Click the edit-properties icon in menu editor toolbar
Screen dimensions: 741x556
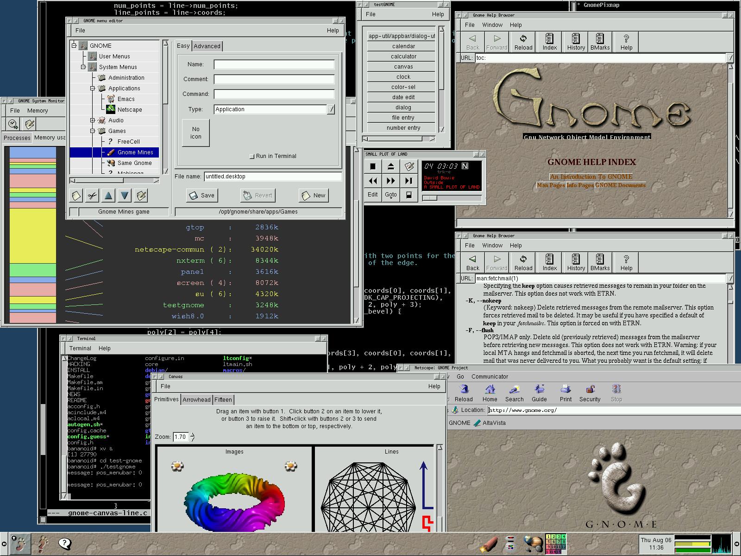click(x=141, y=196)
